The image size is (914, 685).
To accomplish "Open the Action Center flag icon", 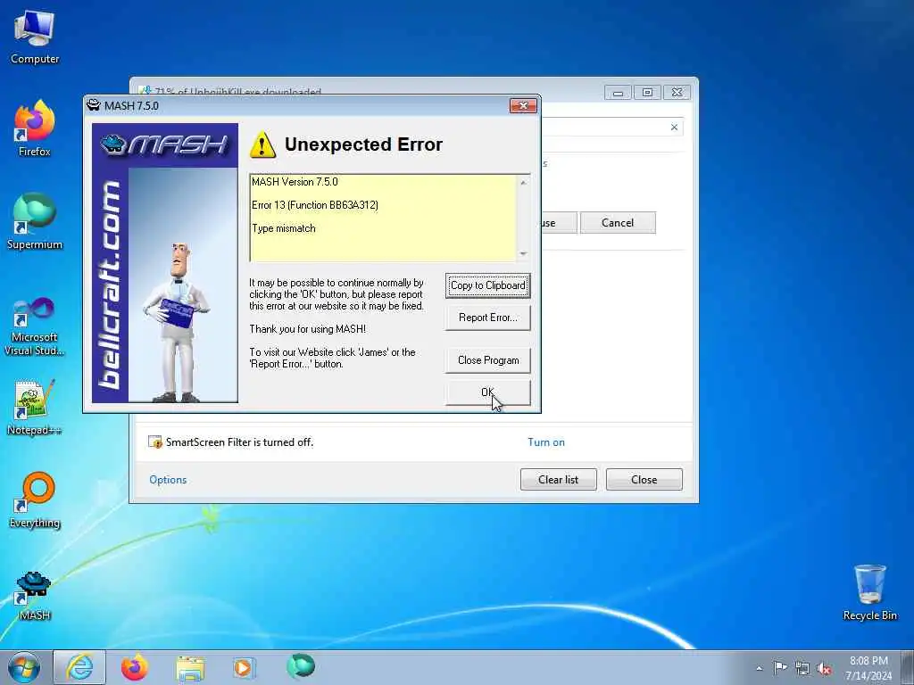I will coord(780,667).
